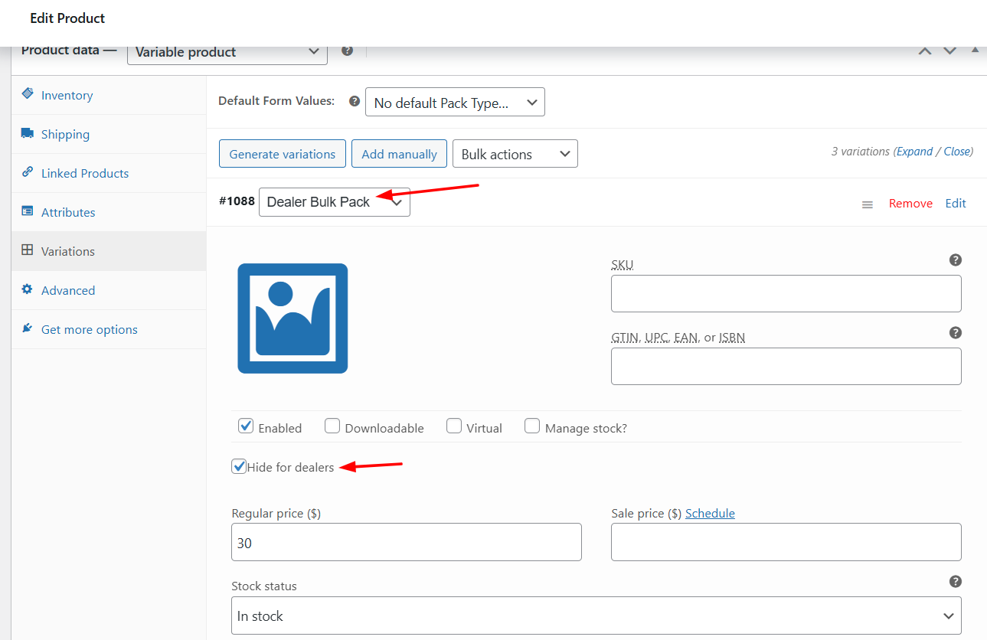Click the Add manually button
The height and width of the screenshot is (640, 987).
tap(399, 154)
